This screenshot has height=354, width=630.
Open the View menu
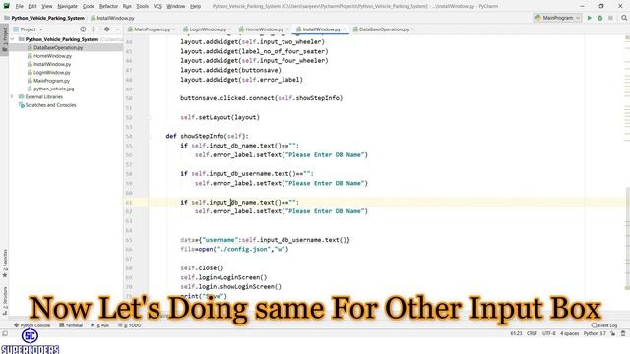click(47, 6)
